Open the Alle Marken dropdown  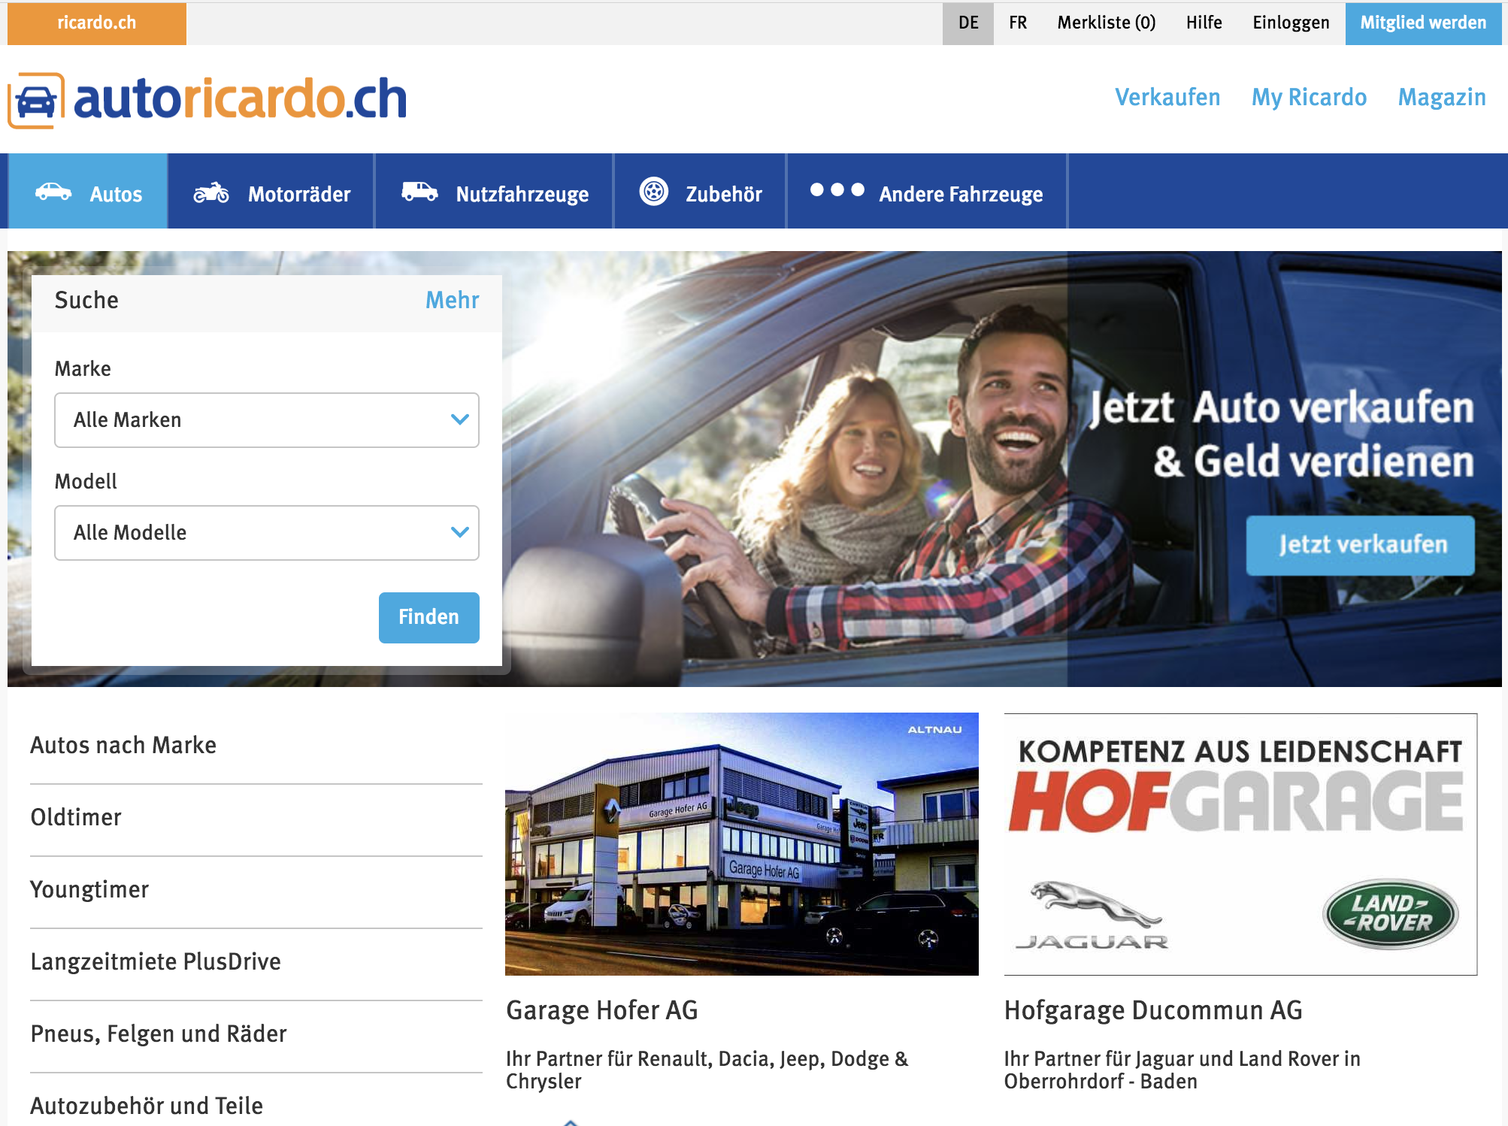[266, 420]
